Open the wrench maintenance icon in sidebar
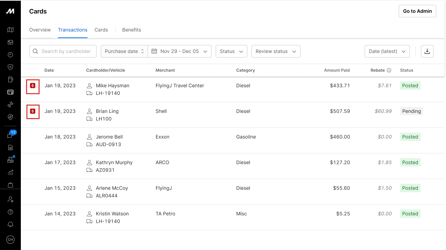Viewport: 446px width, 250px height. pyautogui.click(x=10, y=105)
